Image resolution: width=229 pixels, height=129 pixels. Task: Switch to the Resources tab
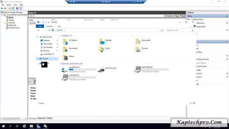tap(42, 118)
